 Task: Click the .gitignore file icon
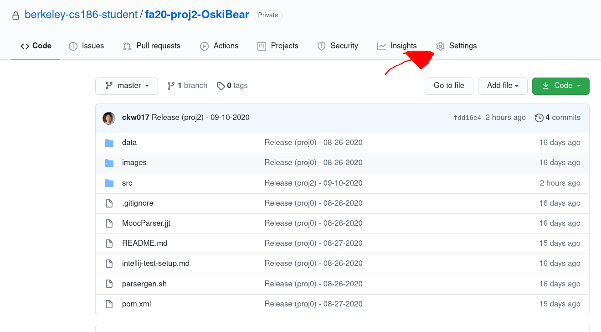[x=109, y=203]
